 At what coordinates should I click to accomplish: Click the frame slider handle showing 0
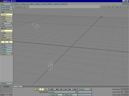pyautogui.click(x=18, y=87)
